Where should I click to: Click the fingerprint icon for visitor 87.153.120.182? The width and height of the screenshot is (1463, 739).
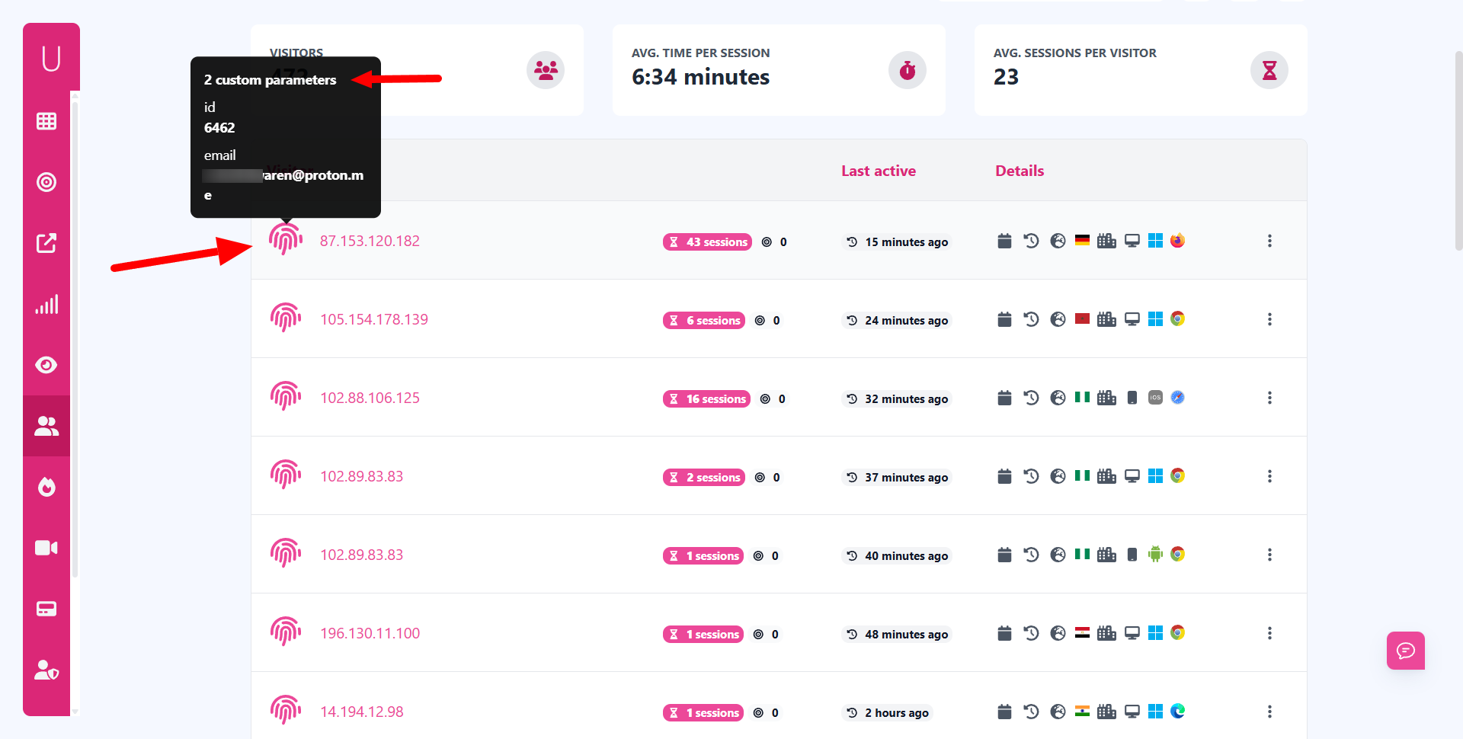[286, 239]
